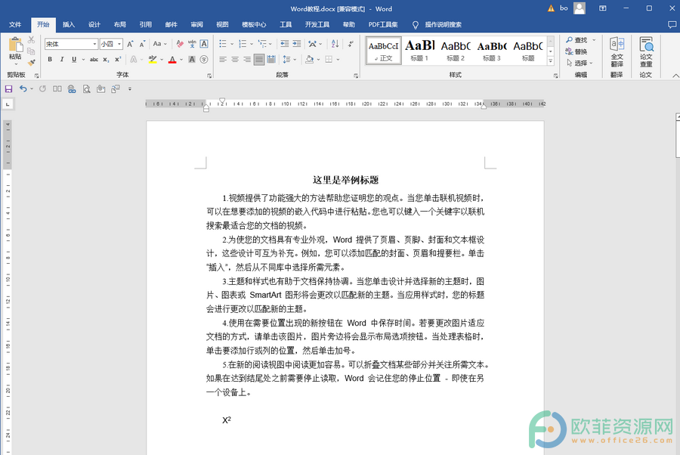Apply the 标题 1 style
The image size is (680, 455).
(419, 51)
